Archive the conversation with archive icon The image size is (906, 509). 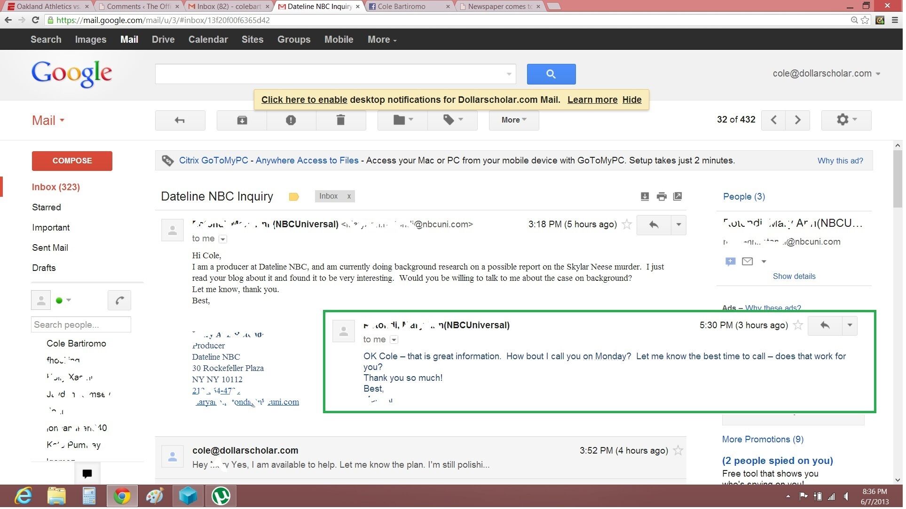pyautogui.click(x=243, y=121)
